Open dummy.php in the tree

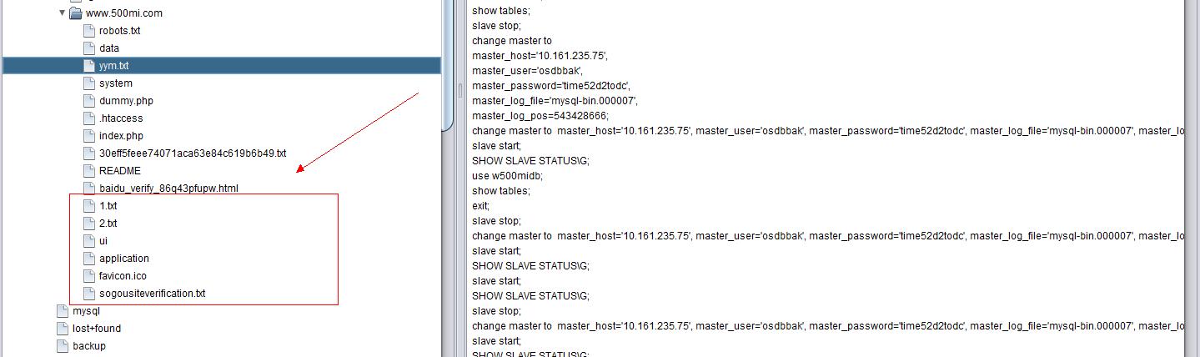[126, 101]
